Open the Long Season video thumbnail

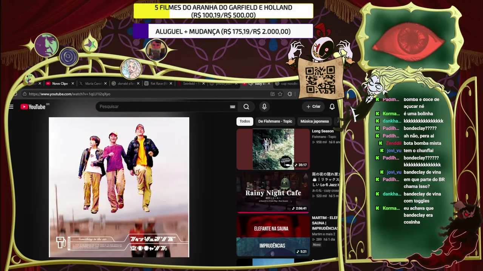pos(273,149)
